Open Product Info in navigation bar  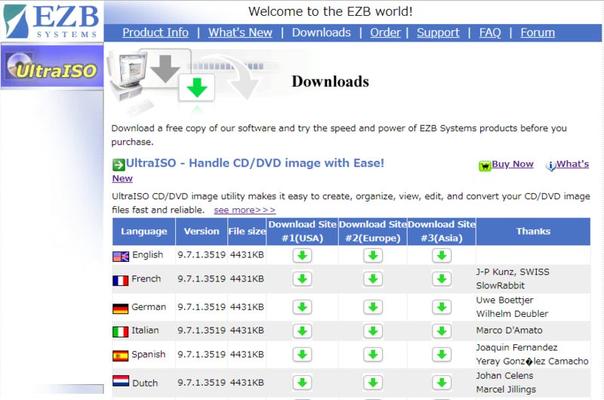156,32
